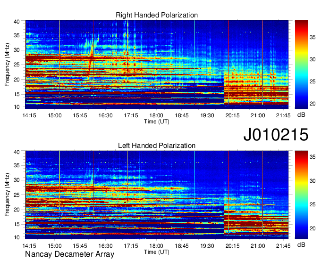Click the large "J010215" observation label
Image resolution: width=321 pixels, height=260 pixels.
276,134
